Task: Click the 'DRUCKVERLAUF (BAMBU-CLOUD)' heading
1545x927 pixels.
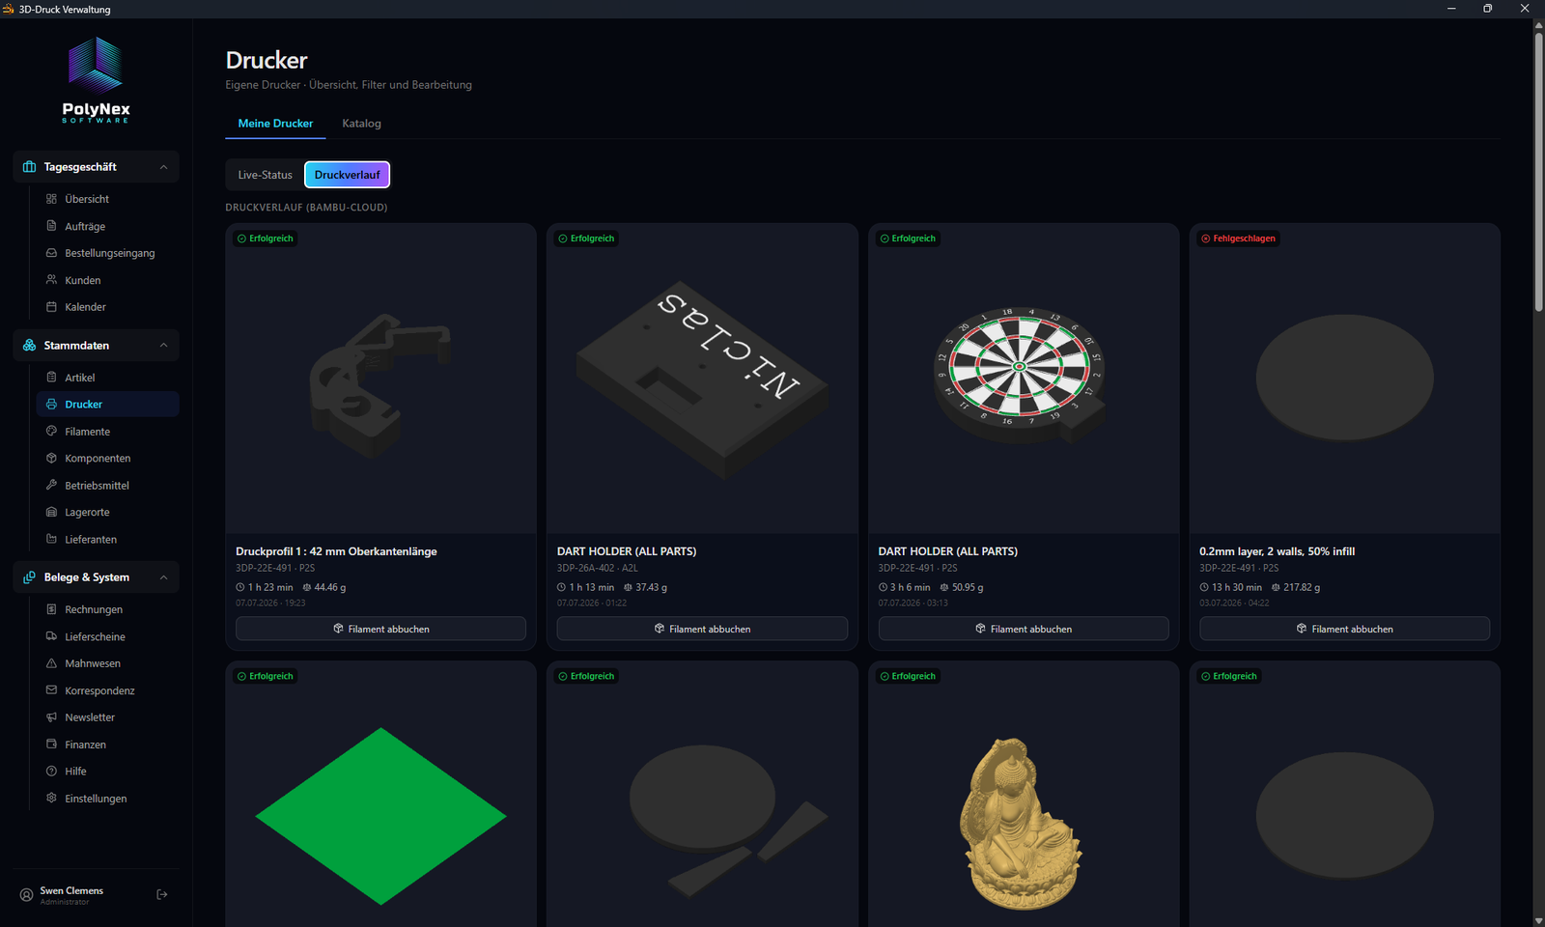Action: point(306,208)
